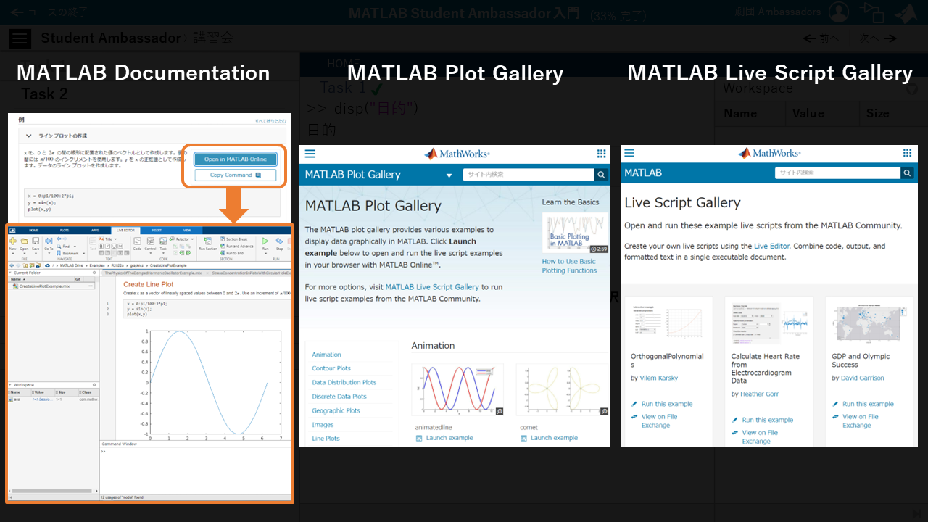The image size is (928, 522).
Task: Click search field in Plot Gallery page
Action: coord(529,175)
